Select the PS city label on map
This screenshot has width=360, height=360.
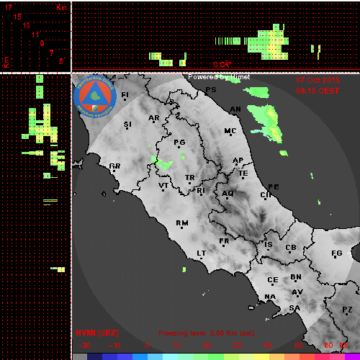211,90
